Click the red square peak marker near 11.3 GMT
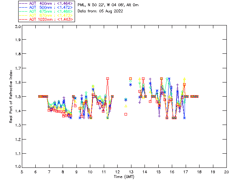This screenshot has height=186, width=233. (x=108, y=78)
